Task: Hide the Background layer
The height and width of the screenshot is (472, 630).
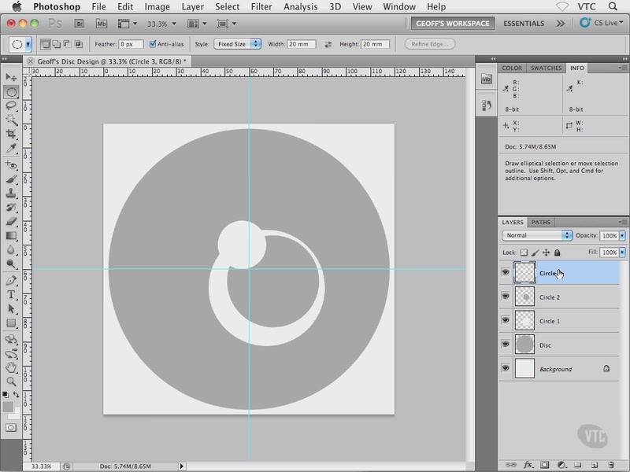Action: coord(506,368)
